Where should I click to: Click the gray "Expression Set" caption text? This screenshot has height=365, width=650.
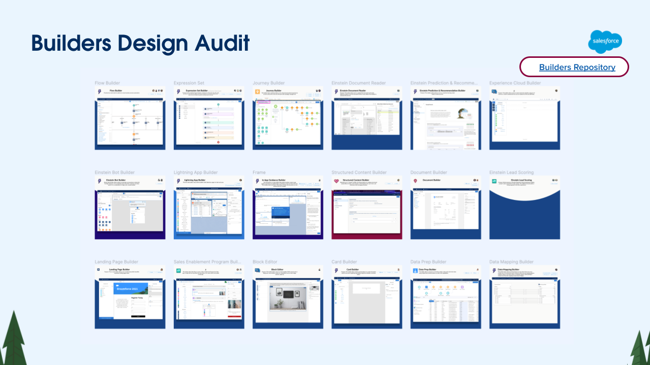[x=190, y=83]
